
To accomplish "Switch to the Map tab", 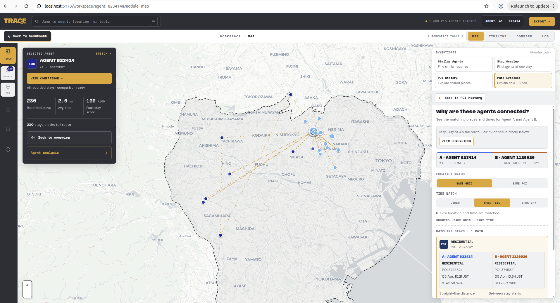I will 475,36.
